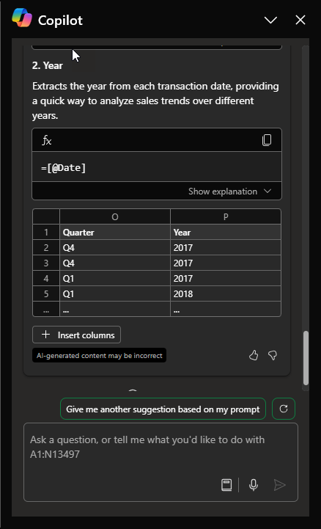321x529 pixels.
Task: Send the message arrow
Action: [279, 485]
